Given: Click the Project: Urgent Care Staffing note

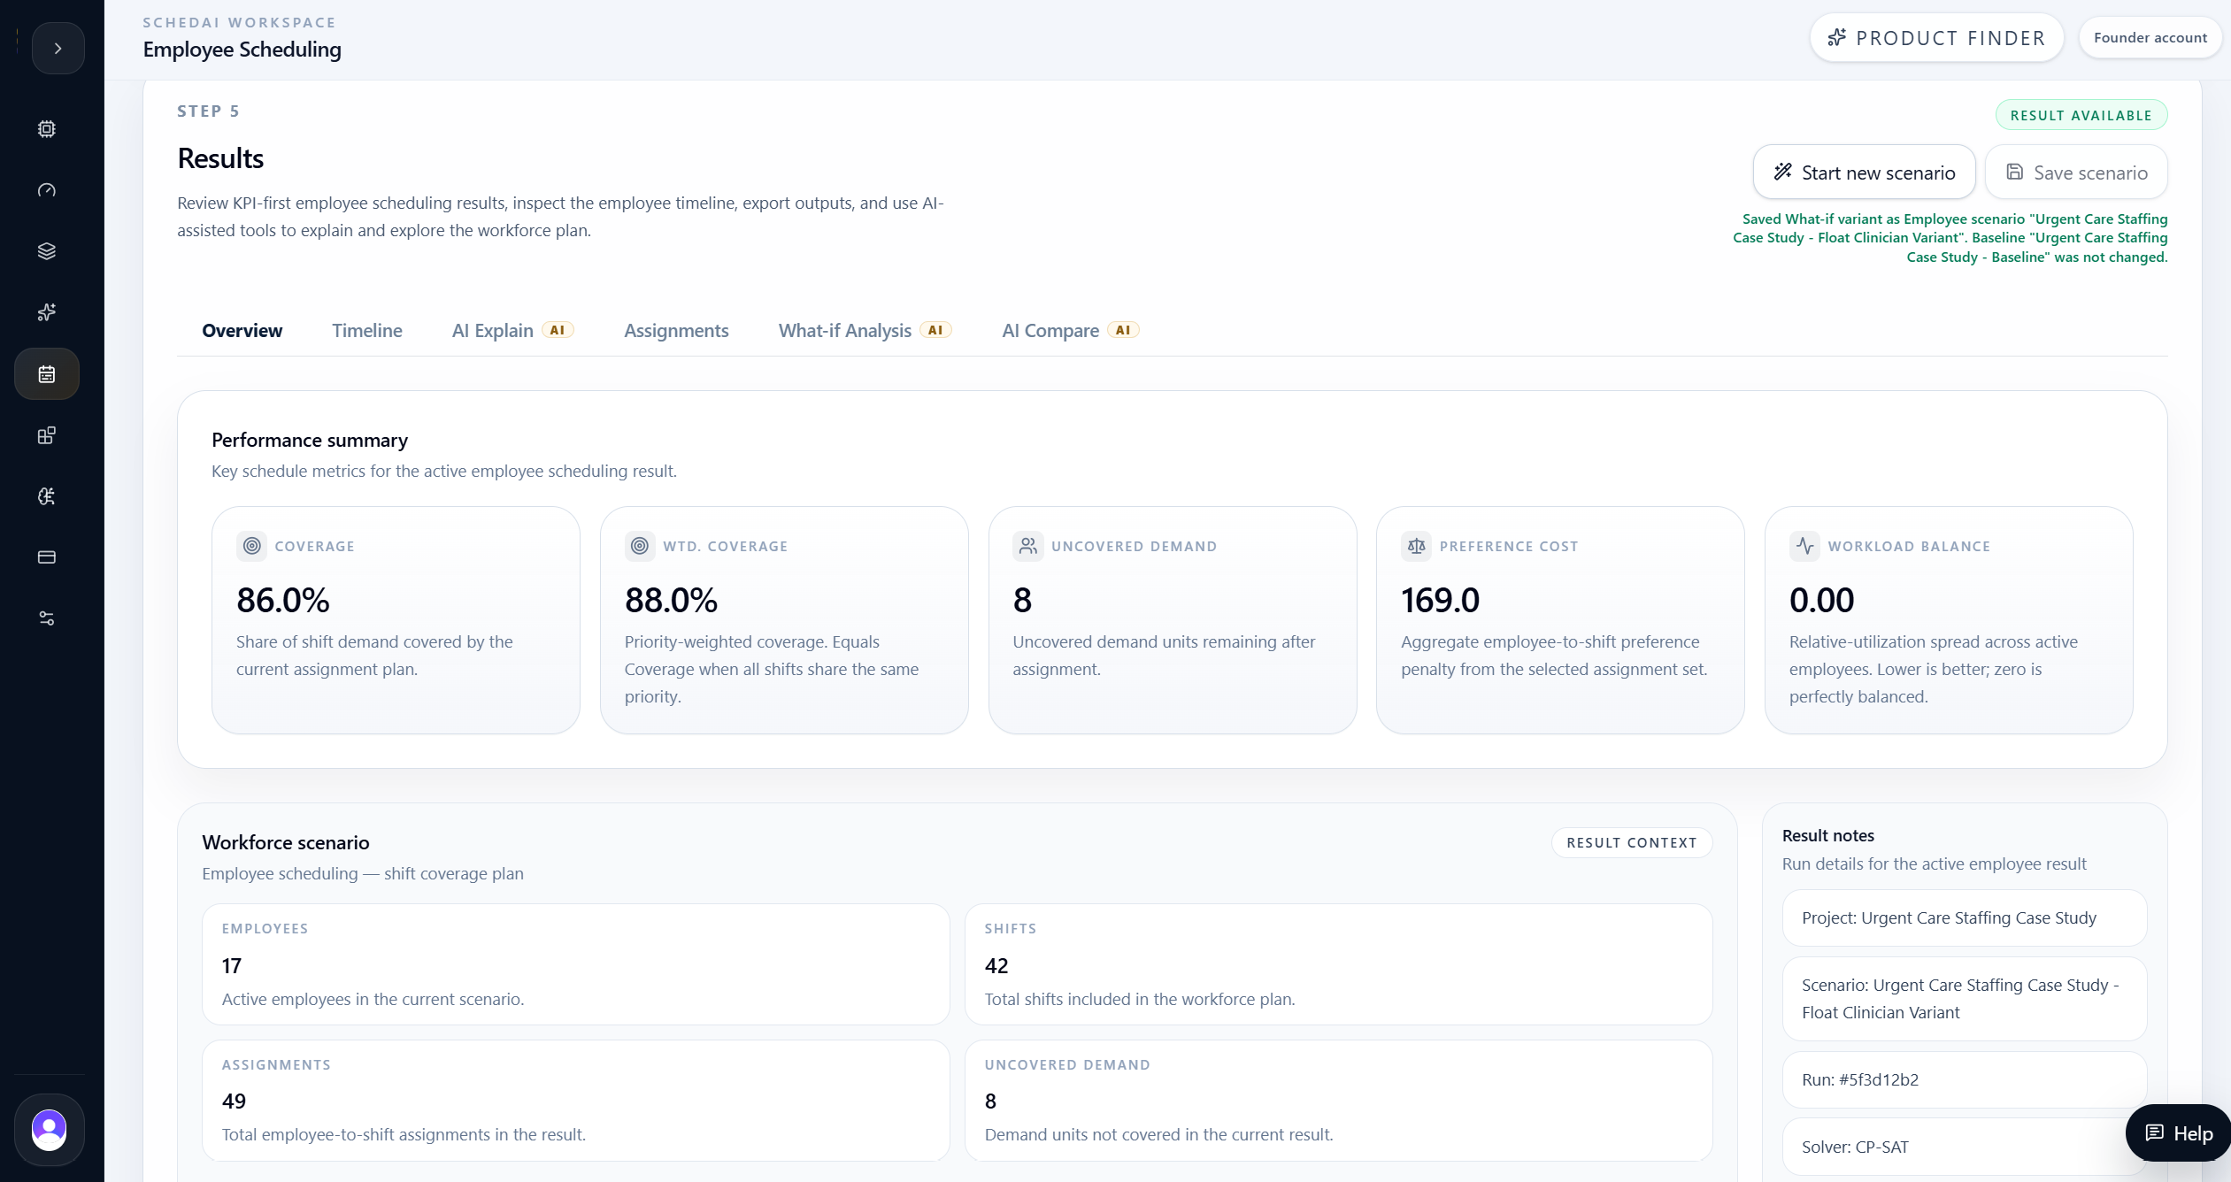Looking at the screenshot, I should pos(1964,918).
